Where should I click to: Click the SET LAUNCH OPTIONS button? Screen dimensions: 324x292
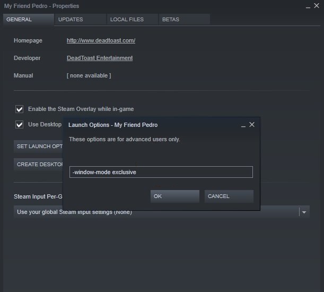[x=38, y=147]
